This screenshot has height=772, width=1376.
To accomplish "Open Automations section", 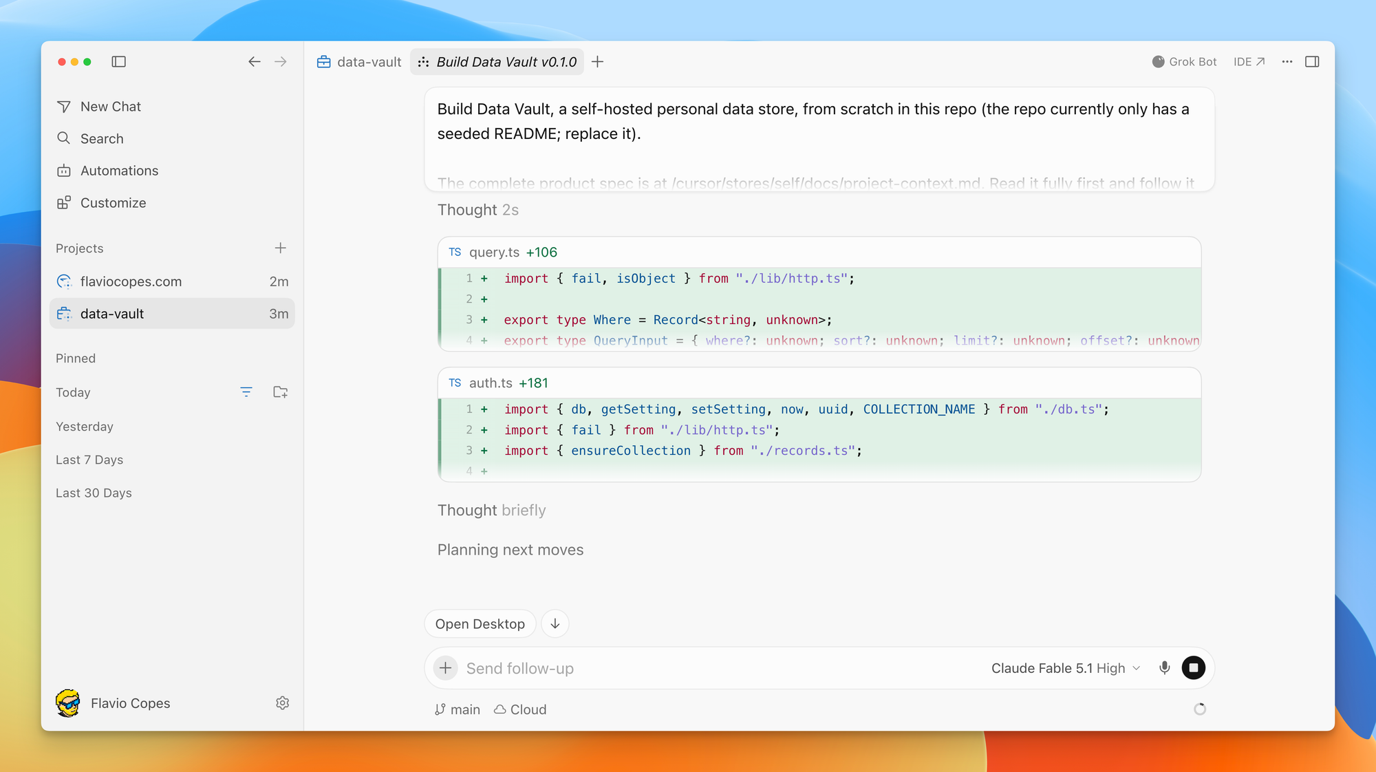I will click(x=172, y=171).
